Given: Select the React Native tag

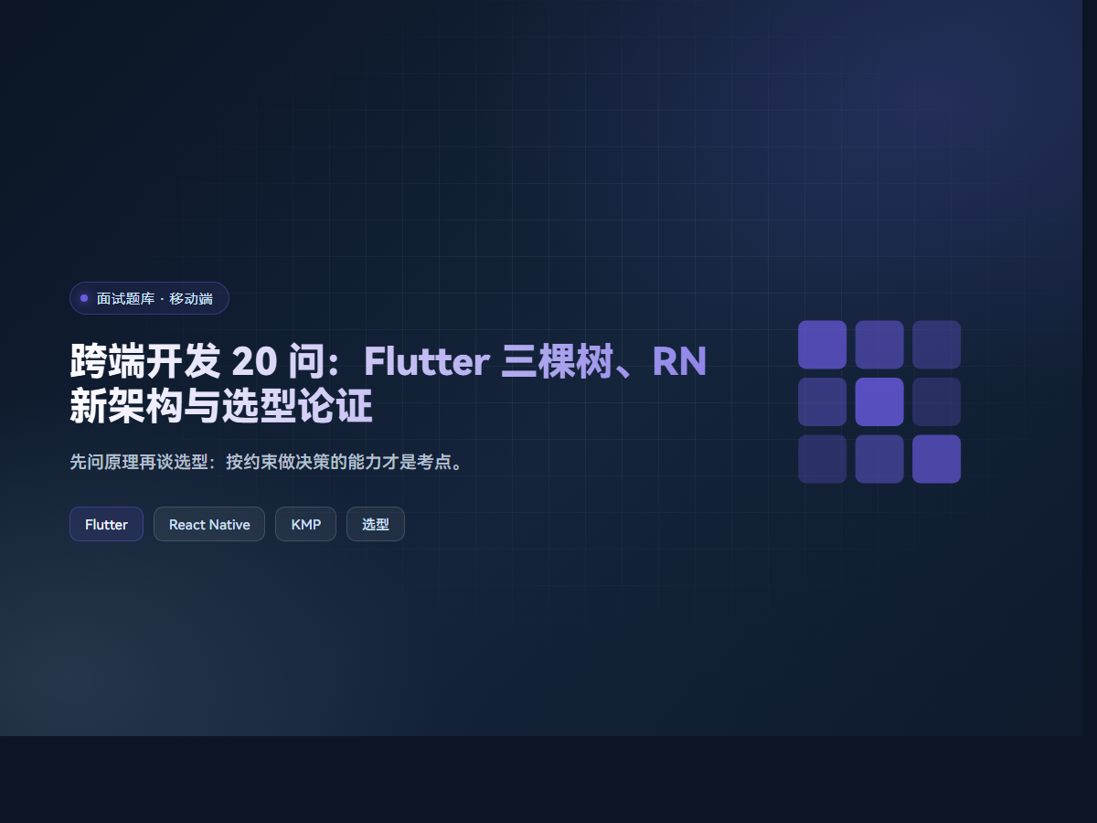Looking at the screenshot, I should (209, 524).
